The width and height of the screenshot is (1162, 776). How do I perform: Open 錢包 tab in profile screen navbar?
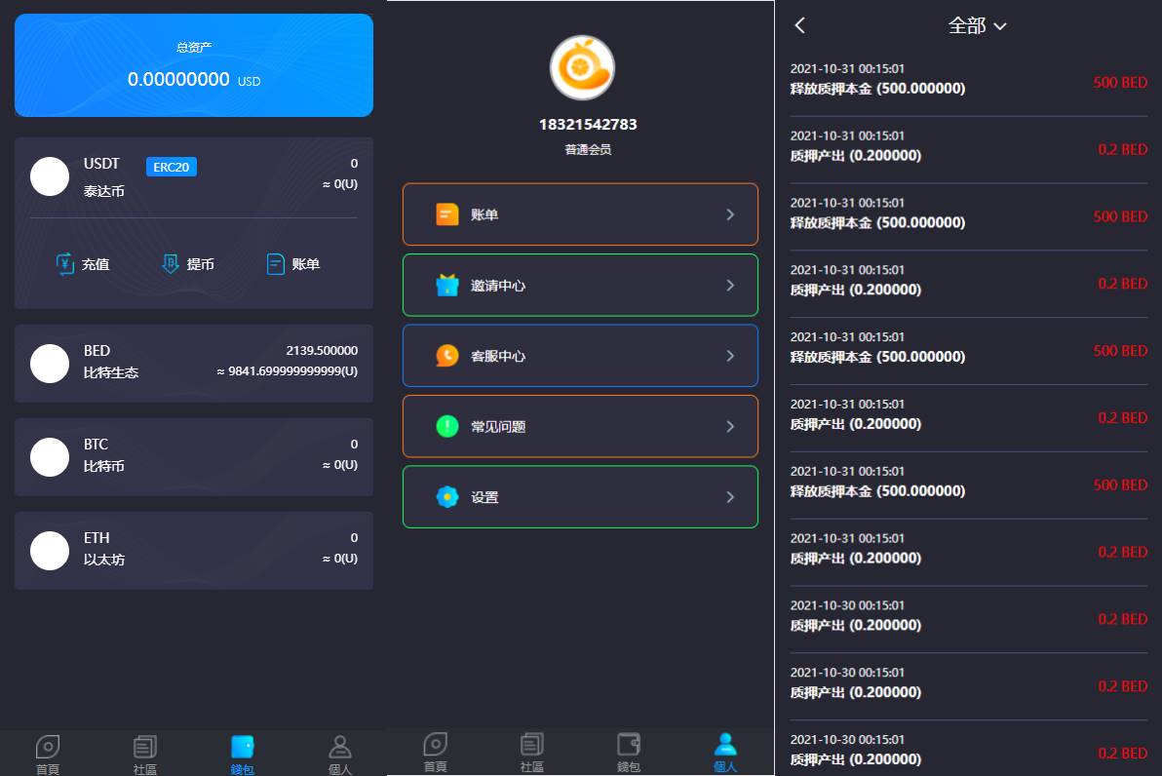coord(629,752)
